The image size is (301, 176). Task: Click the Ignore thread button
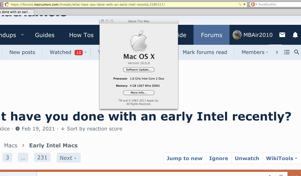click(x=219, y=158)
